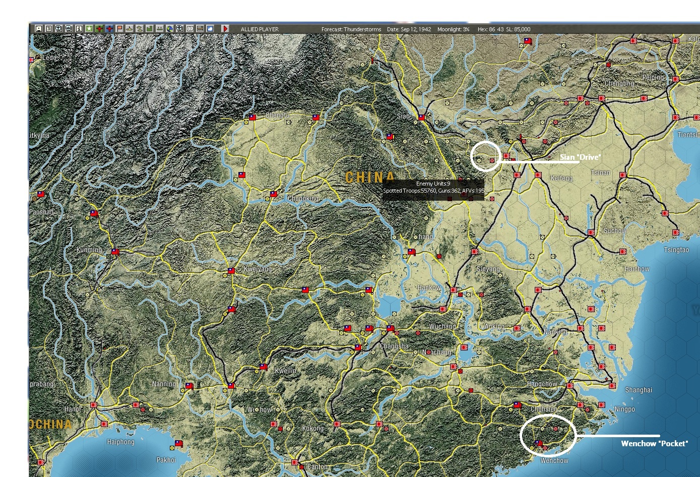Select the Chinese flag base at Chuhsien
This screenshot has width=700, height=477.
coord(517,404)
